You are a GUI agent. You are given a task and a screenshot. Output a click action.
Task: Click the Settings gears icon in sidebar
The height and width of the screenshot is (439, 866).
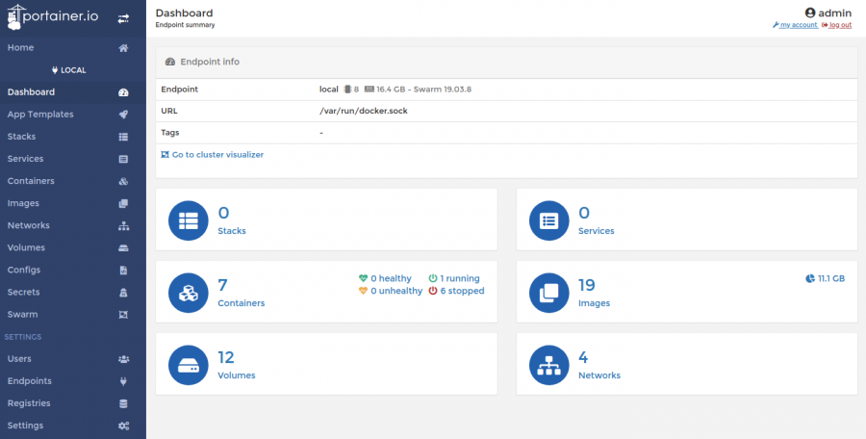[124, 426]
